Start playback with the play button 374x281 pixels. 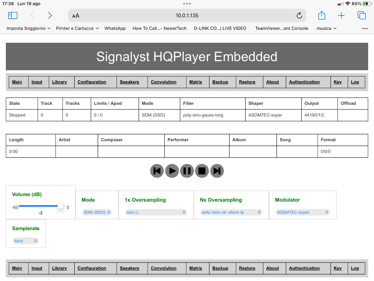(172, 171)
